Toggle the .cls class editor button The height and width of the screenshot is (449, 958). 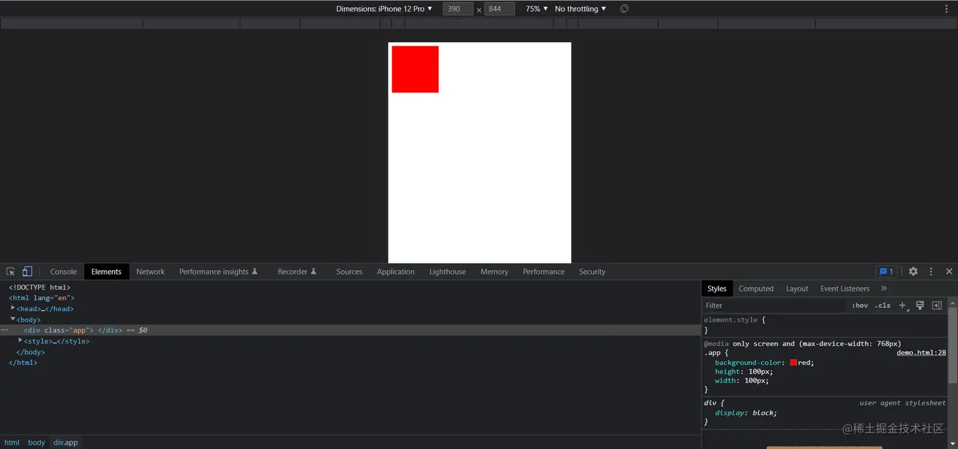[x=883, y=305]
